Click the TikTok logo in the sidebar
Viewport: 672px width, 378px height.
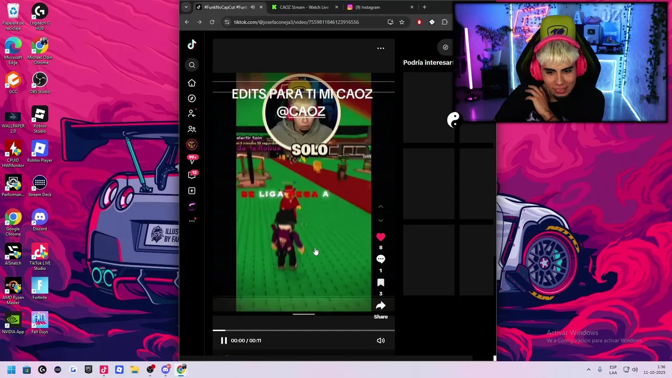(192, 45)
